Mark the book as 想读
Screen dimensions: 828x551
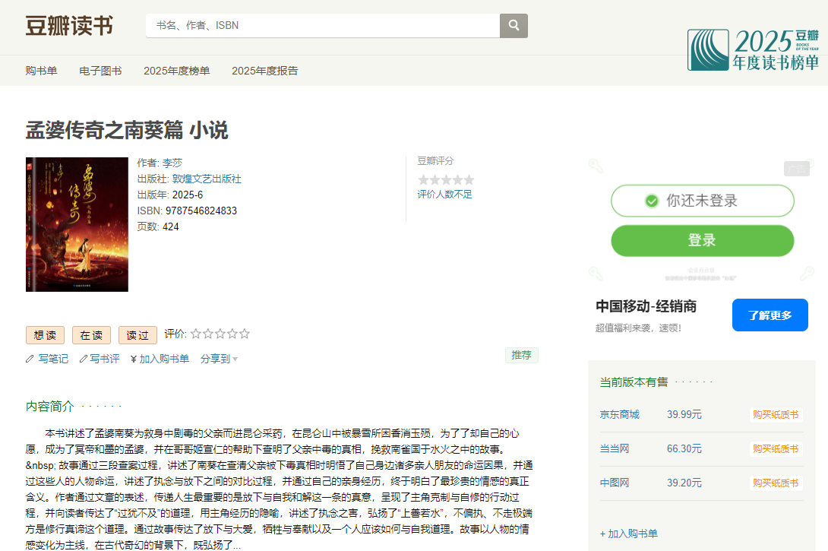click(x=45, y=335)
